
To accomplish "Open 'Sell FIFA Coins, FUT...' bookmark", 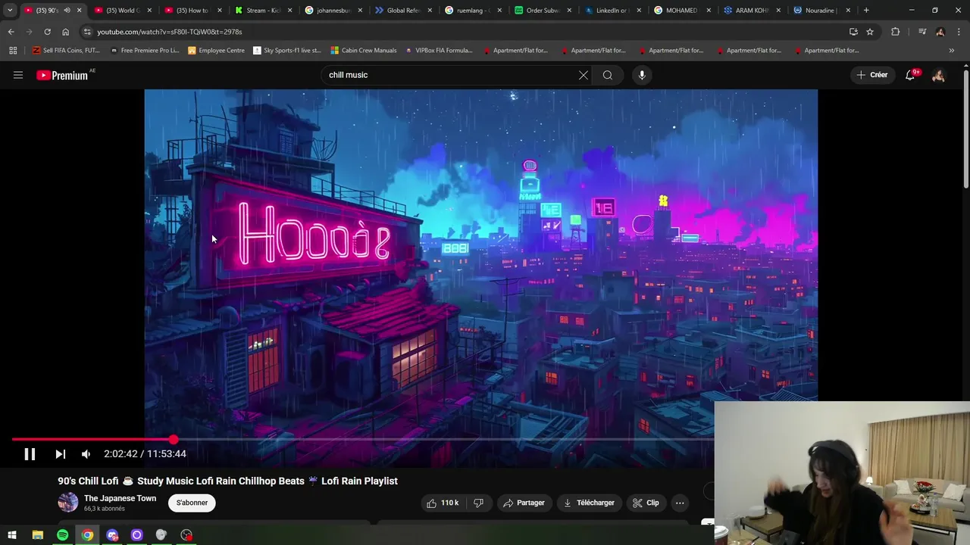I will (66, 51).
